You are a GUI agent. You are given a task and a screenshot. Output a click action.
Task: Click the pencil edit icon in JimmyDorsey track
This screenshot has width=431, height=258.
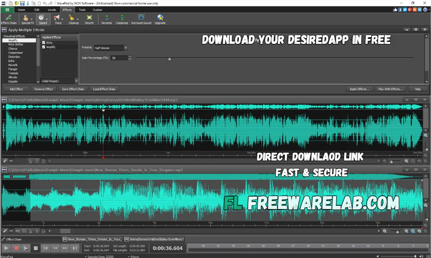(x=5, y=161)
